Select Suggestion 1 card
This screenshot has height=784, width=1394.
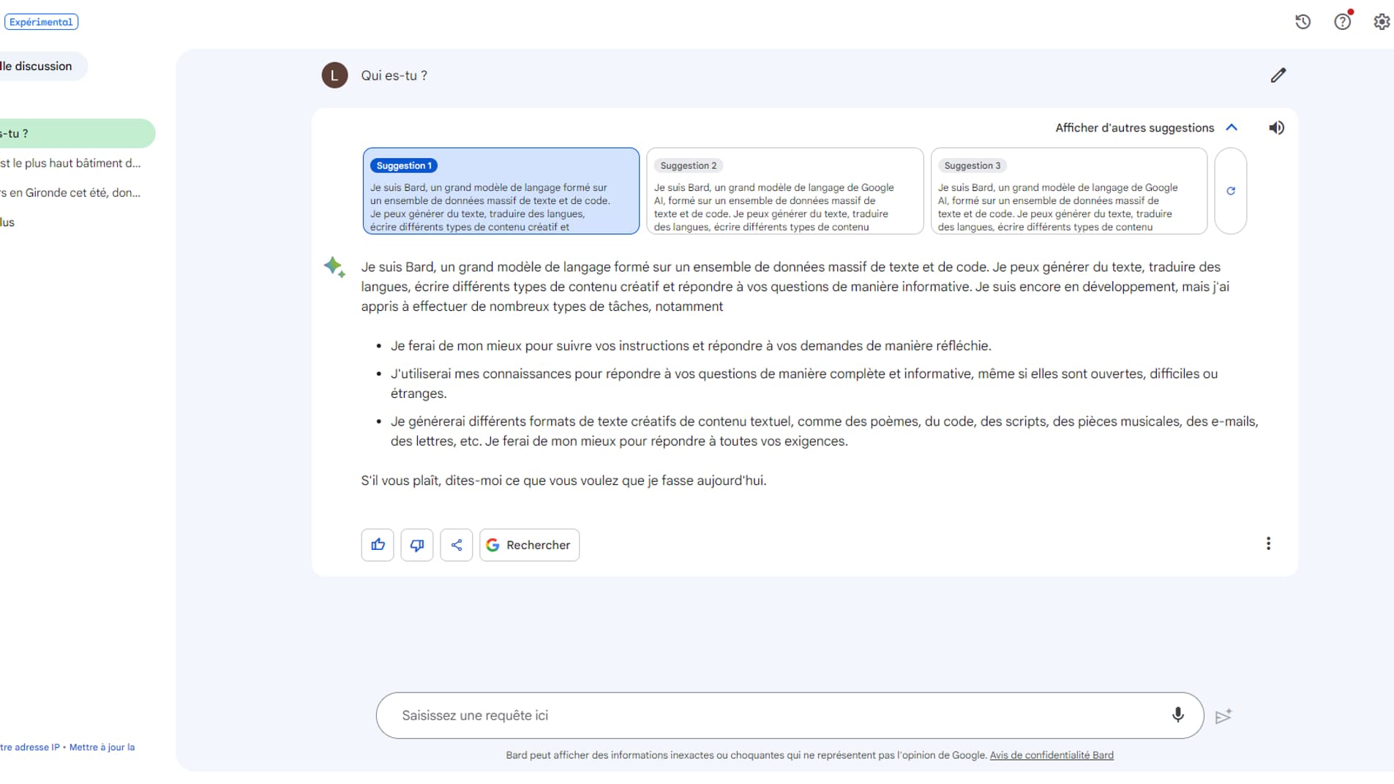pos(501,191)
